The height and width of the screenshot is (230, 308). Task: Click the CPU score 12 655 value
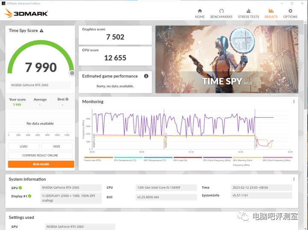[x=115, y=58]
